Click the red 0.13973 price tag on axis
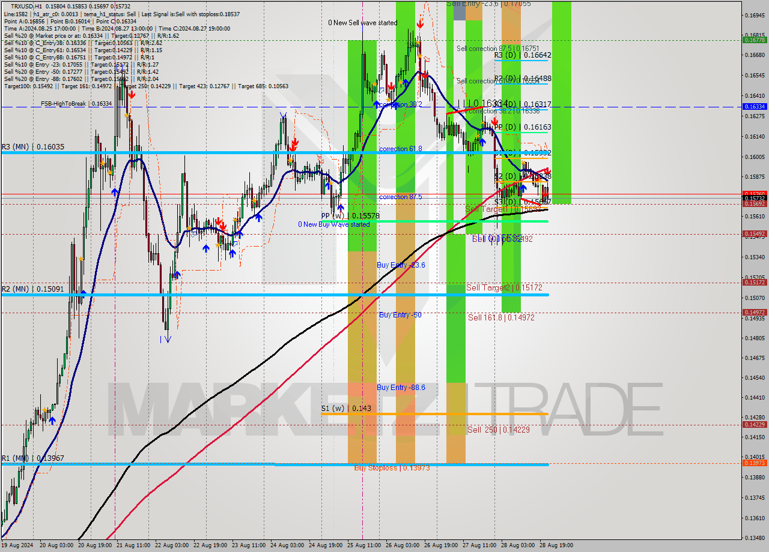Image resolution: width=769 pixels, height=552 pixels. pyautogui.click(x=755, y=463)
